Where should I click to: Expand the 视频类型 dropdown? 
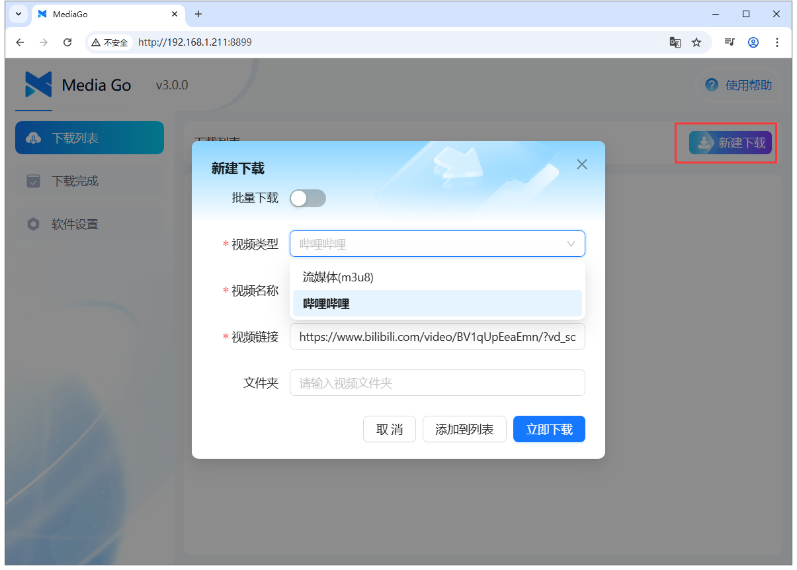click(x=570, y=244)
